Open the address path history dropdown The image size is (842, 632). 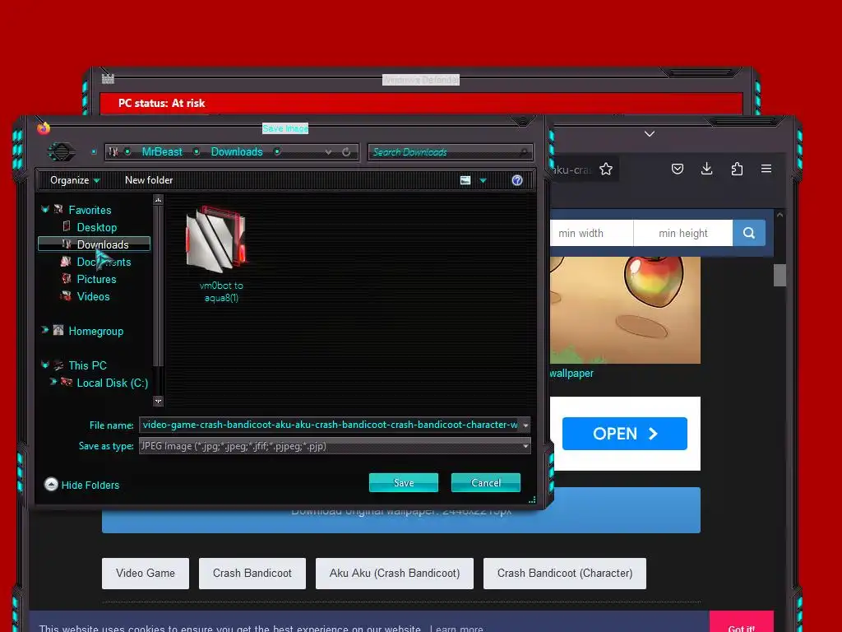tap(328, 152)
